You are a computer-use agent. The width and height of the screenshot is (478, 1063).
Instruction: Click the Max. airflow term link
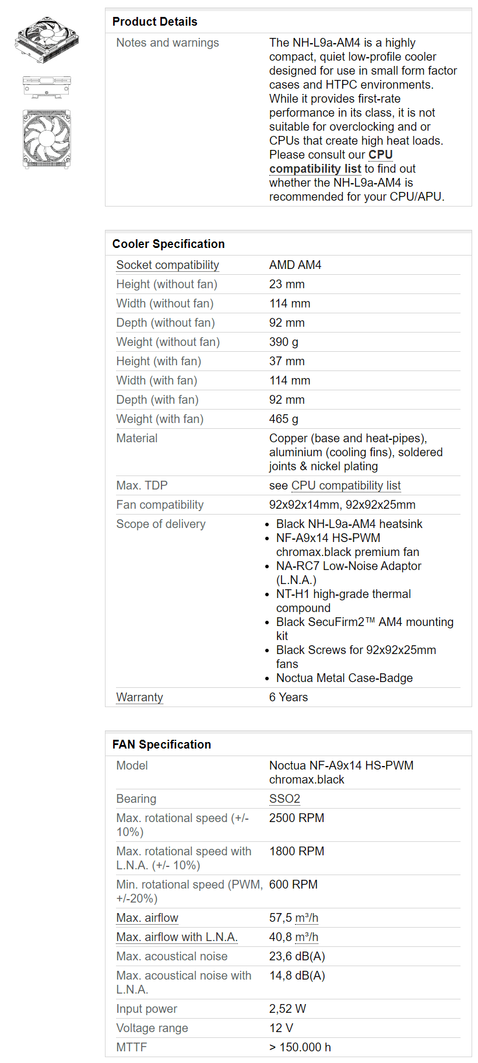[147, 918]
